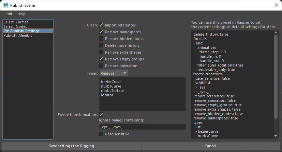This screenshot has width=282, height=152.
Task: Select 'Publish: Alembic' step
Action: pos(18,35)
